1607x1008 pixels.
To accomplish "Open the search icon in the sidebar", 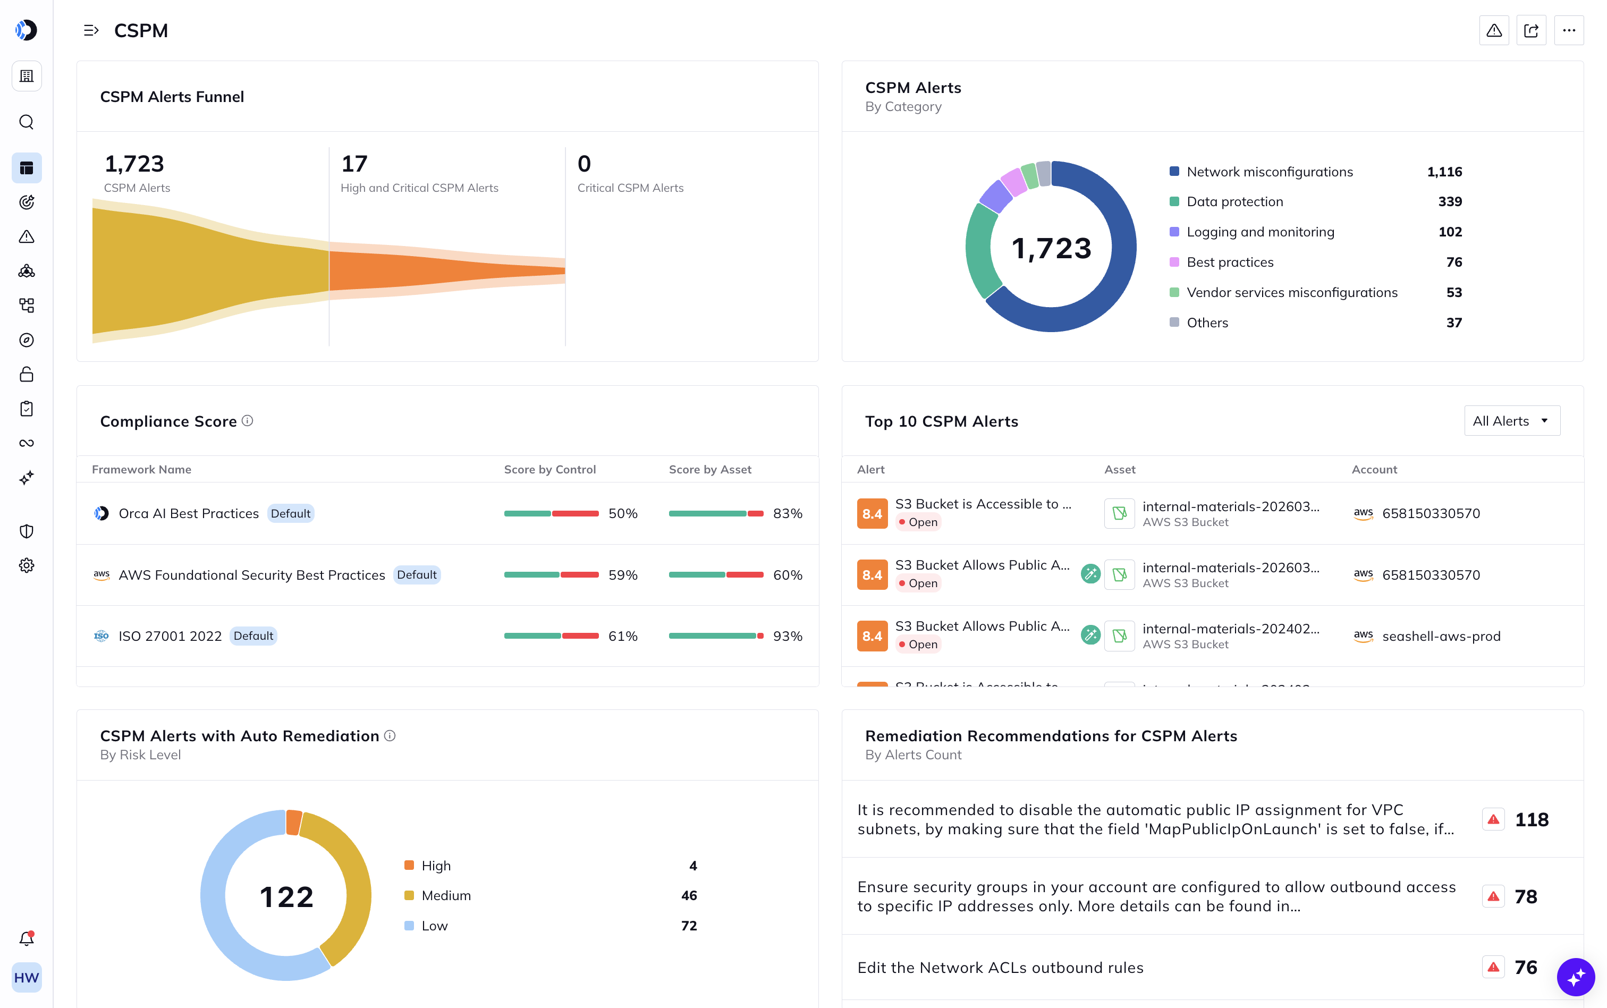I will tap(27, 122).
